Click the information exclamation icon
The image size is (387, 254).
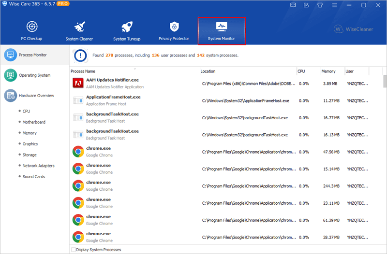click(80, 56)
